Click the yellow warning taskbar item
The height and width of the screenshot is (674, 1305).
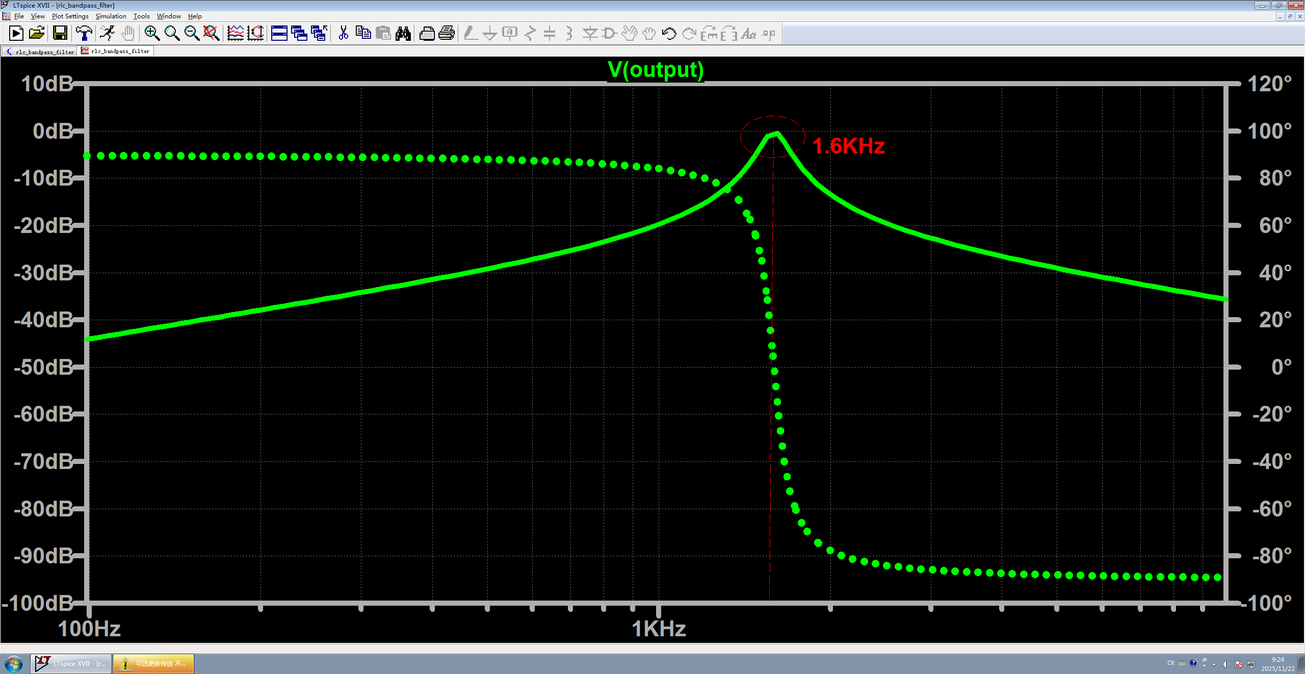tap(153, 664)
